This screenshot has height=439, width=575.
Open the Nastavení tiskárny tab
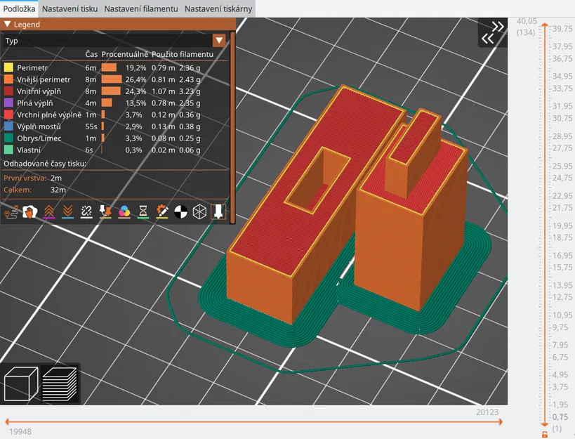(x=218, y=9)
